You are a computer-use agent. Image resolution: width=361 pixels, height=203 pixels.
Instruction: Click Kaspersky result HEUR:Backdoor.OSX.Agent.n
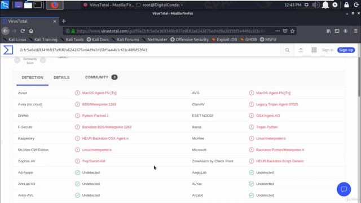(105, 138)
